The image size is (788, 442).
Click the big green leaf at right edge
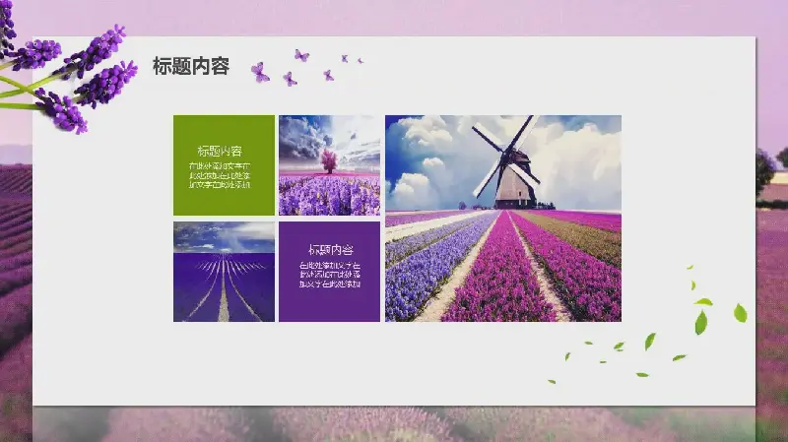click(x=740, y=312)
